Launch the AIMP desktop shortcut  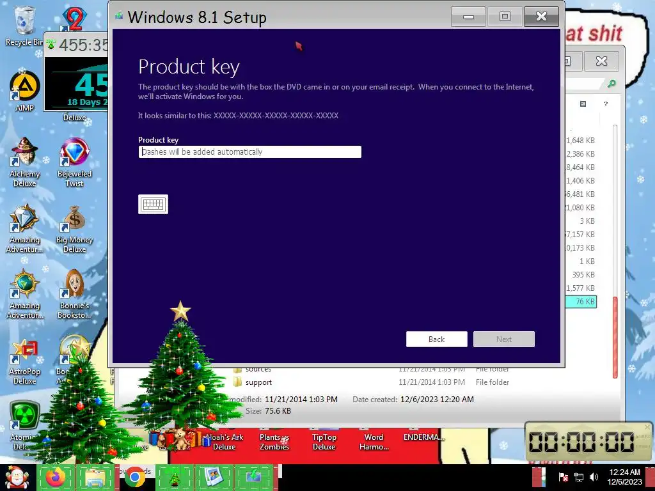click(25, 92)
